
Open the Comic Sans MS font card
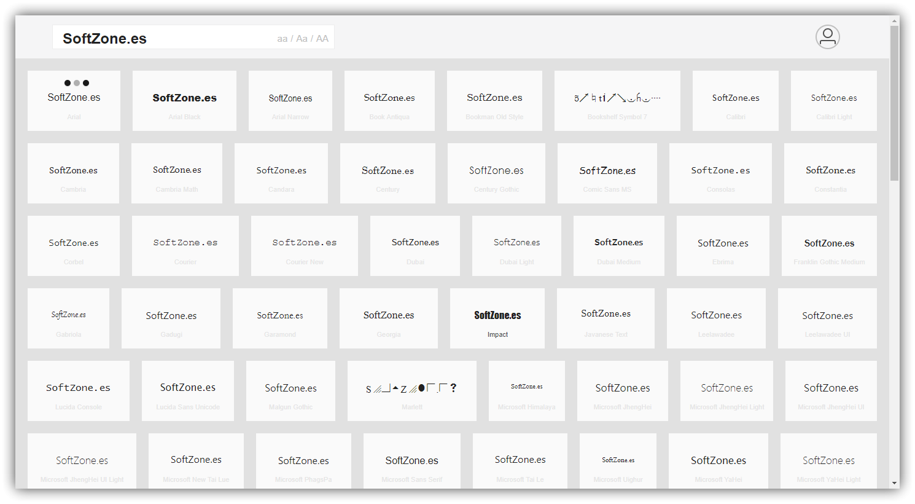(x=607, y=173)
